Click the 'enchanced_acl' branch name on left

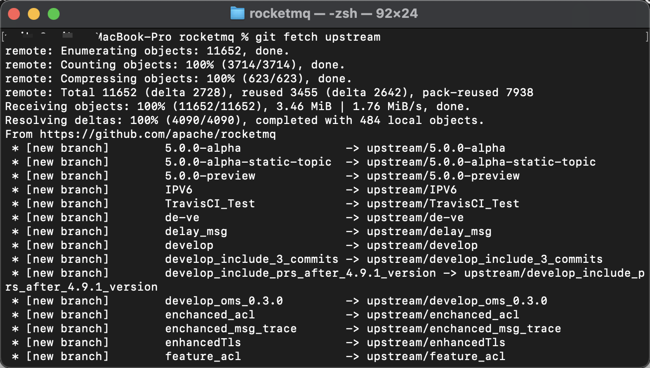pyautogui.click(x=210, y=315)
